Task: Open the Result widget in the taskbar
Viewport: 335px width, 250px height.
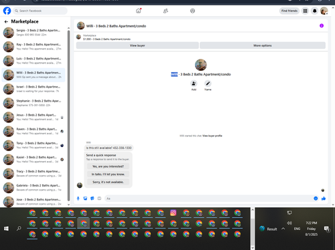Action: click(268, 229)
